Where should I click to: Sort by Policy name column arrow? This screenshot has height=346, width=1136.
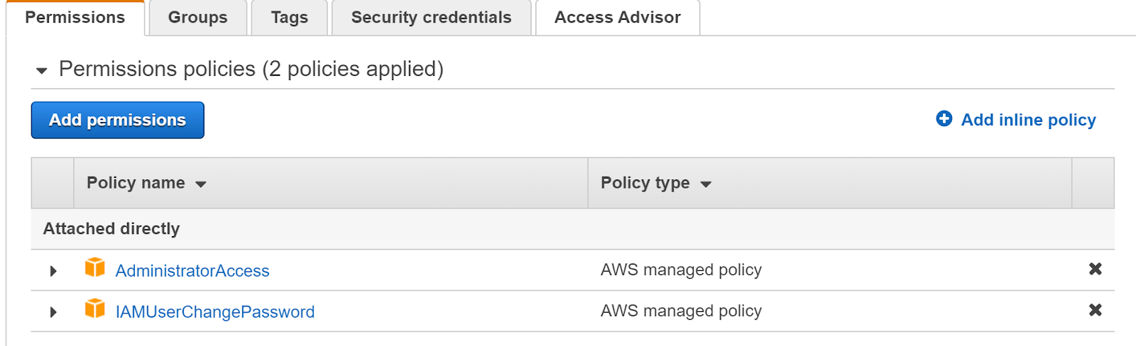click(201, 184)
